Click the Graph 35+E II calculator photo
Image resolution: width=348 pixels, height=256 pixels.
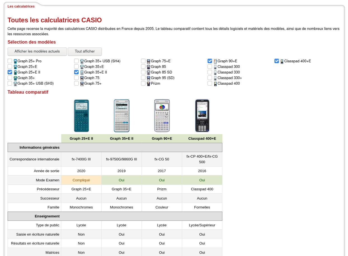point(122,116)
